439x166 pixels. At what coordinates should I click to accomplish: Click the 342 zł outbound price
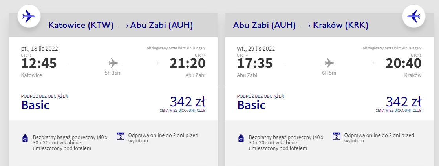(188, 102)
